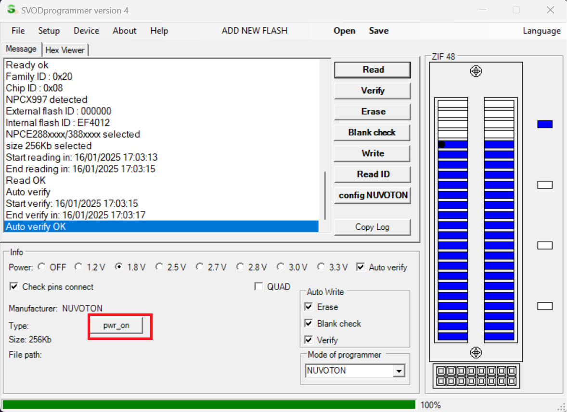Click the Copy Log button

(x=373, y=227)
